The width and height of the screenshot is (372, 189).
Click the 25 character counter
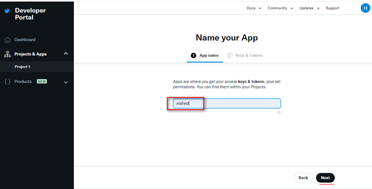(279, 112)
